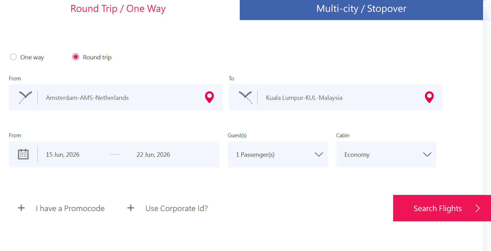Open the I have a Promocode option
This screenshot has height=251, width=491.
click(70, 208)
